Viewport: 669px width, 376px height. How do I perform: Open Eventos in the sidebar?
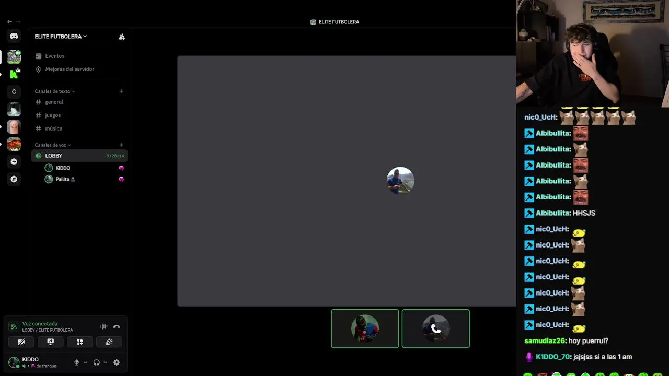pos(79,56)
